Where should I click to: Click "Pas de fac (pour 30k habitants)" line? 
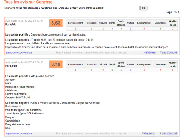coord(23,110)
